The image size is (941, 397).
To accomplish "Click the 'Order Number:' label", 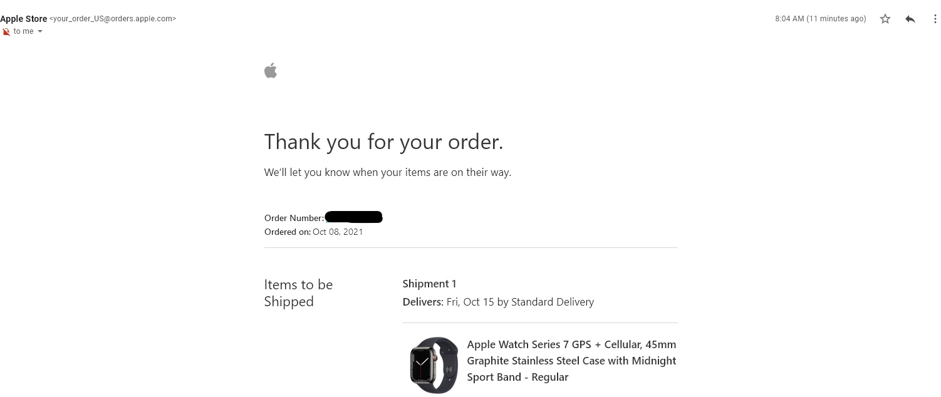I will coord(294,218).
